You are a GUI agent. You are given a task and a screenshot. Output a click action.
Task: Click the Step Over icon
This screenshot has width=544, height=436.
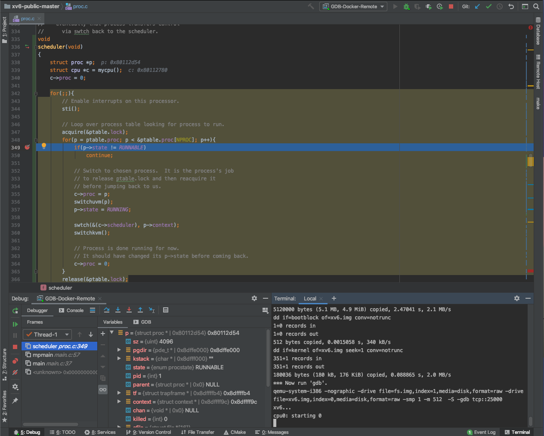pyautogui.click(x=107, y=310)
